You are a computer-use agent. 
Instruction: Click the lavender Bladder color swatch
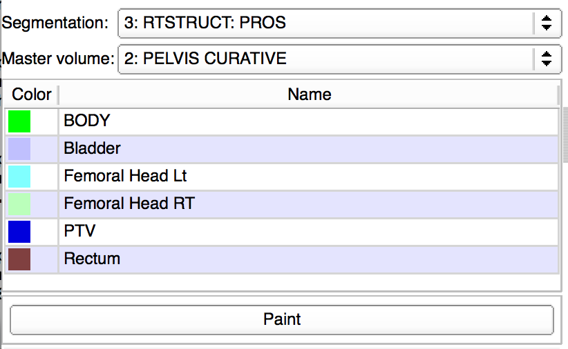(19, 149)
